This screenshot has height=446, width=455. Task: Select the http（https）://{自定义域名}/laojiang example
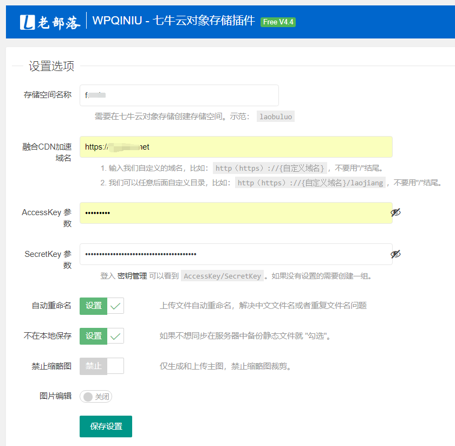pyautogui.click(x=310, y=183)
